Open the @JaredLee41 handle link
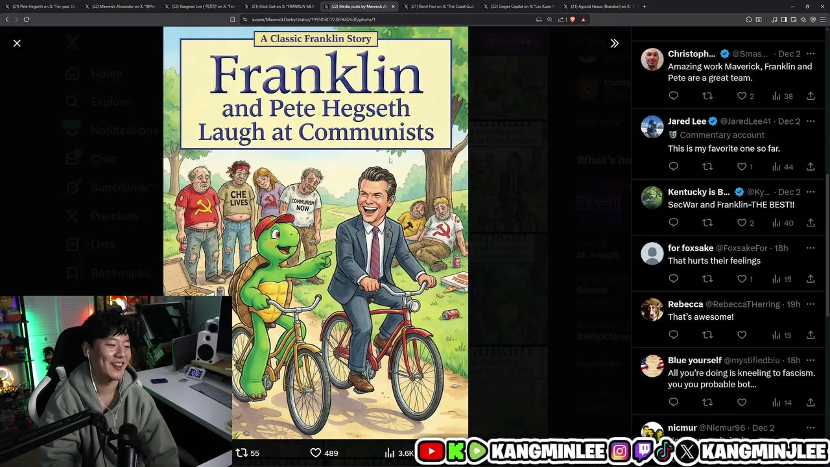The height and width of the screenshot is (467, 830). (x=746, y=121)
